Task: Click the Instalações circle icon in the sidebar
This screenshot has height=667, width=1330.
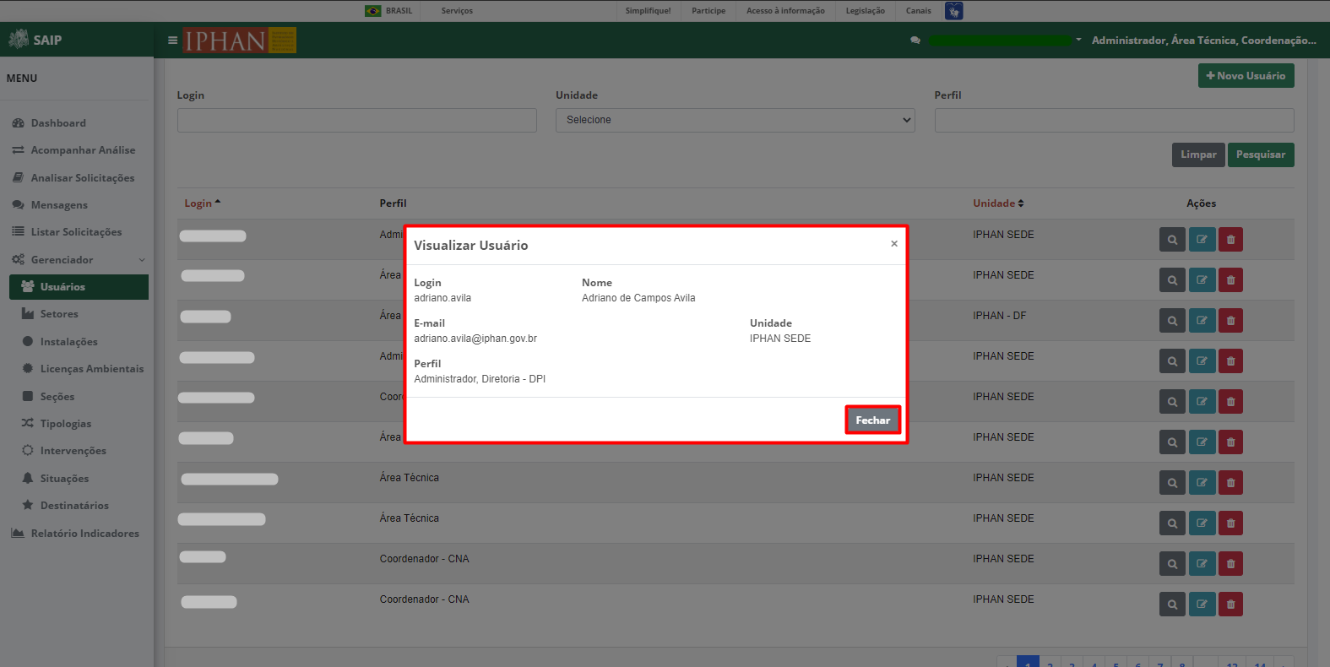Action: 28,341
